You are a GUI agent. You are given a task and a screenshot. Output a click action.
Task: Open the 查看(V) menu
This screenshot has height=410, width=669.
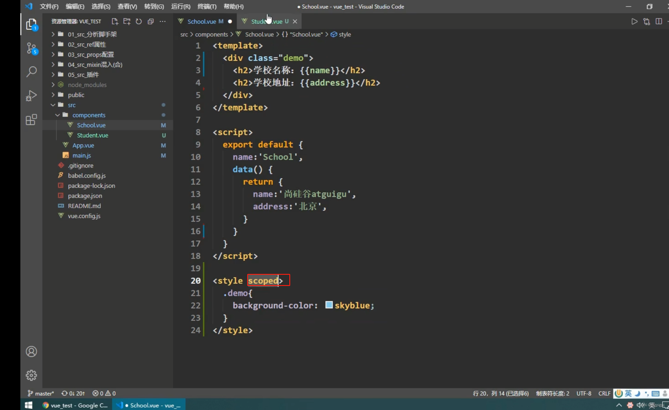tap(127, 6)
